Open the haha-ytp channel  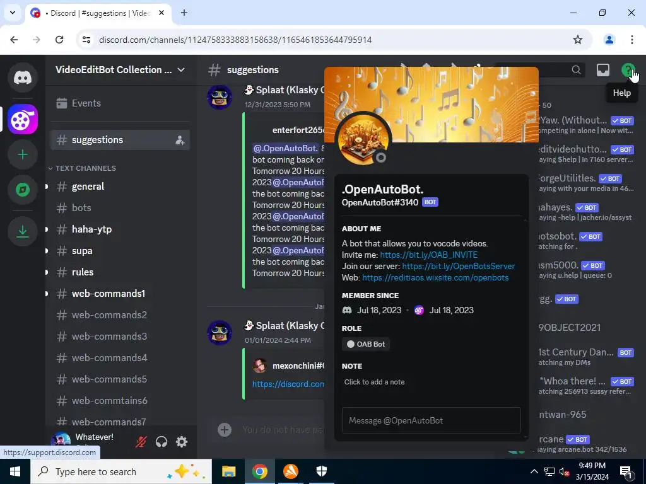tap(120, 229)
